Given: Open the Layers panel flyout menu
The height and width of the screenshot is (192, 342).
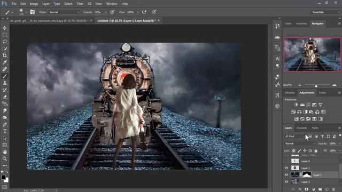Looking at the screenshot, I should pyautogui.click(x=339, y=128).
